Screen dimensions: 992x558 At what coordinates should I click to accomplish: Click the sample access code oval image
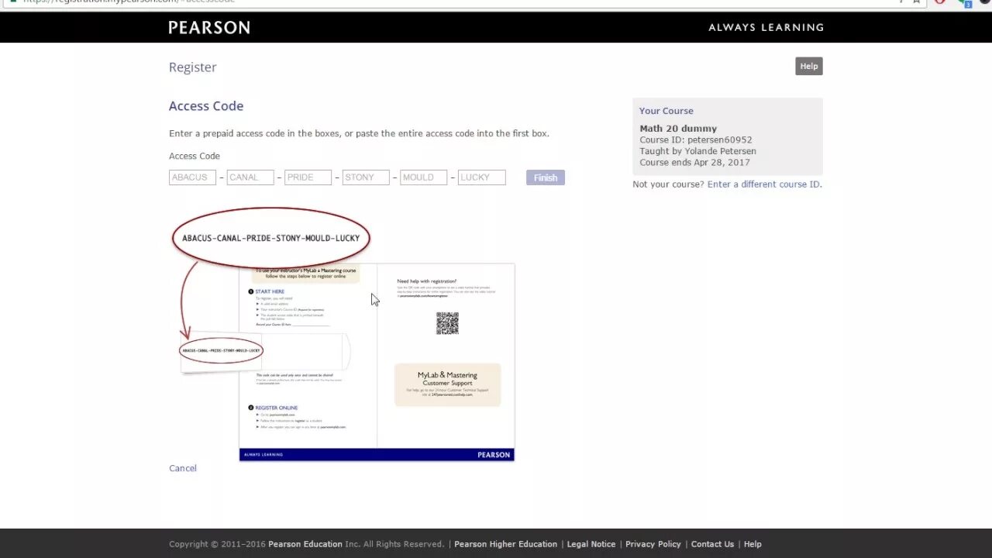pyautogui.click(x=271, y=238)
